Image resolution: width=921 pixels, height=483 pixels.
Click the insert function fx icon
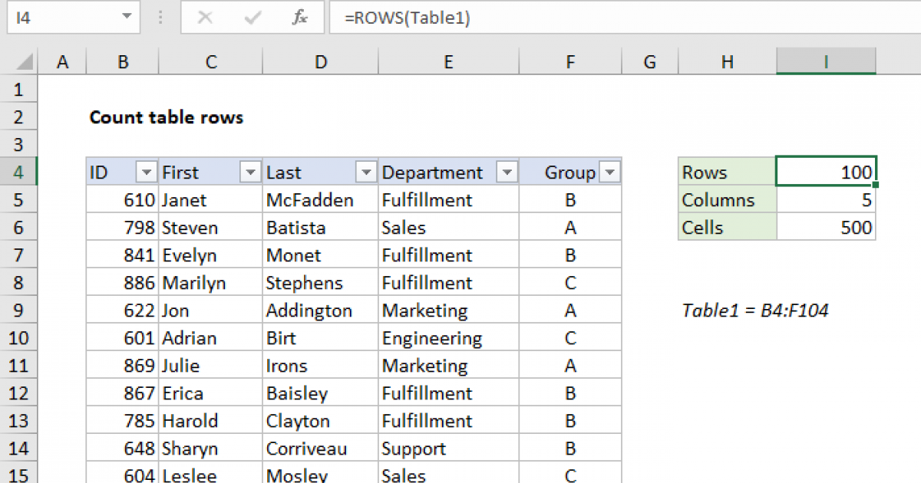tap(299, 18)
